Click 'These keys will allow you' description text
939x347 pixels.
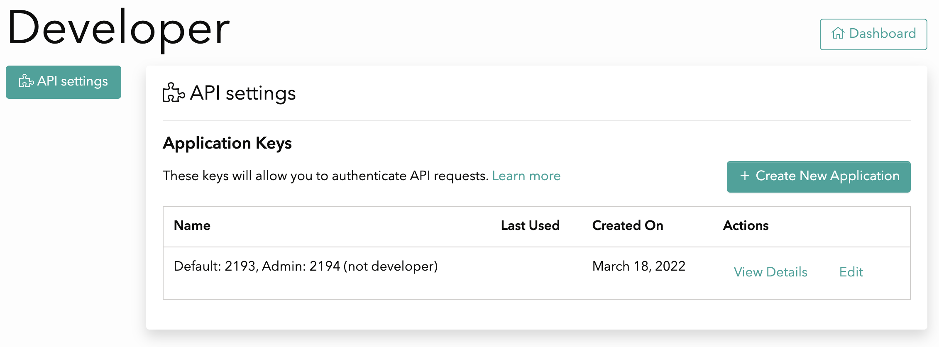[x=325, y=176]
